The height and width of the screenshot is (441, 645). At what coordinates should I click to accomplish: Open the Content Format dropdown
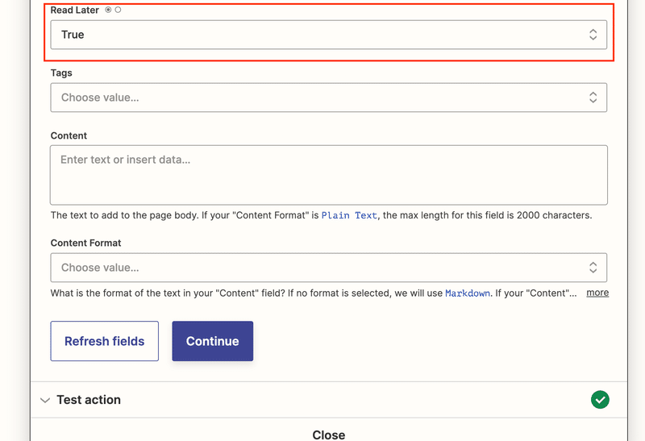click(329, 268)
